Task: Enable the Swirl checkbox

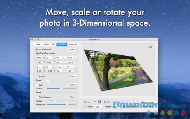Action: click(x=37, y=85)
